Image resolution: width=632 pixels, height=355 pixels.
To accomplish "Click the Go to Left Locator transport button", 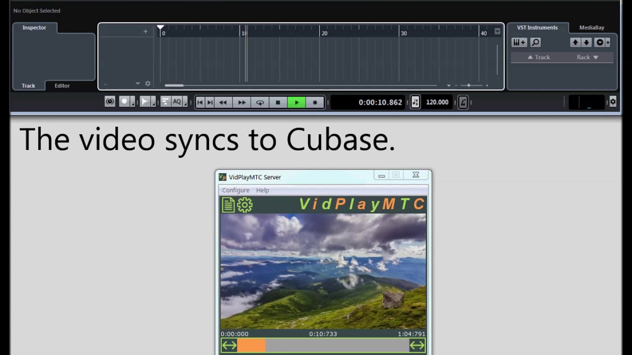I will pos(200,102).
